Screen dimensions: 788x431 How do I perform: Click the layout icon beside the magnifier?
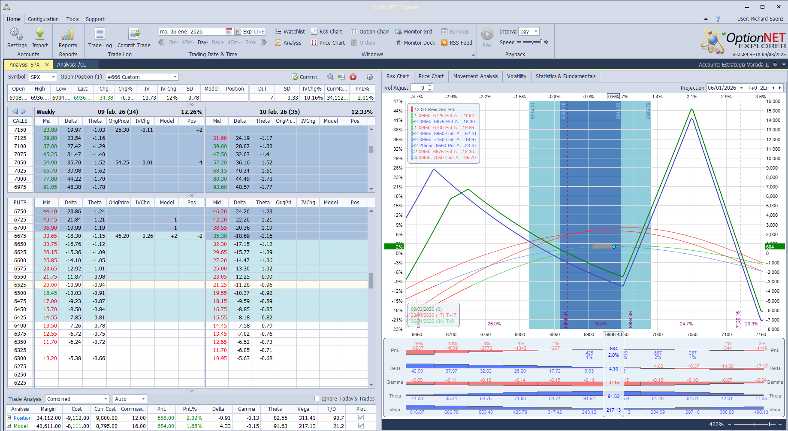342,77
